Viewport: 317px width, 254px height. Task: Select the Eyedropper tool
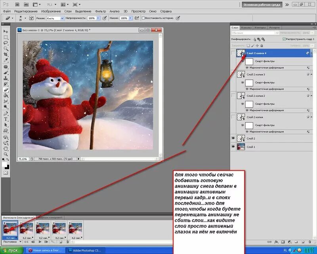click(x=6, y=60)
